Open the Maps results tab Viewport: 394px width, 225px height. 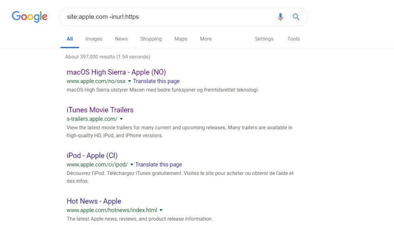click(x=180, y=39)
